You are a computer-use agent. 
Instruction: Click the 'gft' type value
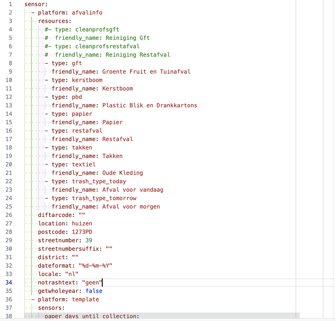(77, 63)
